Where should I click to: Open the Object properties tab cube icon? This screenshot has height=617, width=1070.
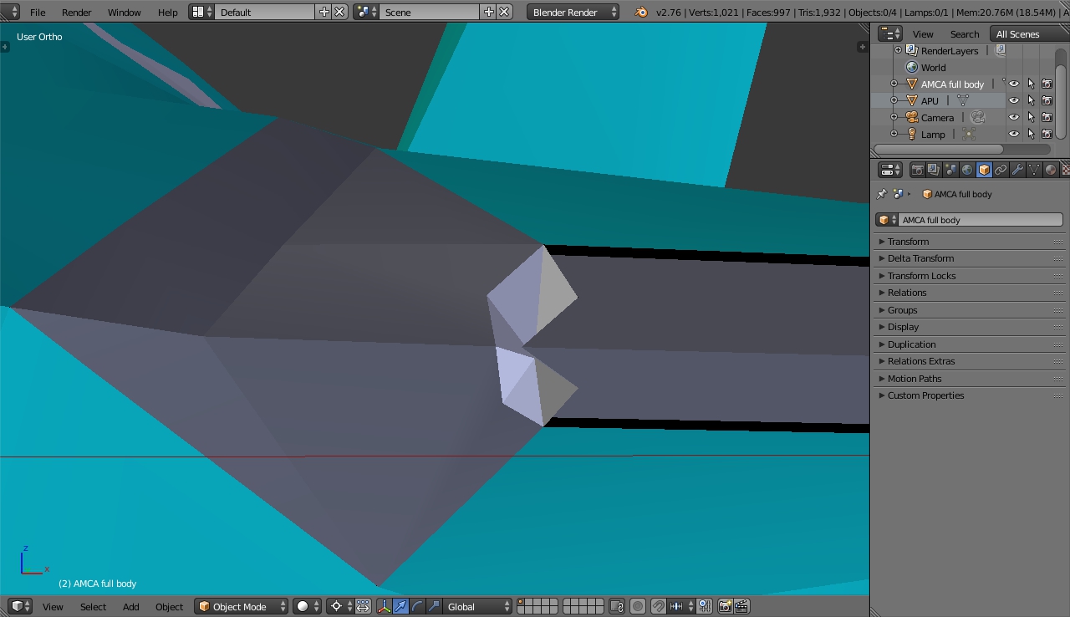(x=984, y=170)
